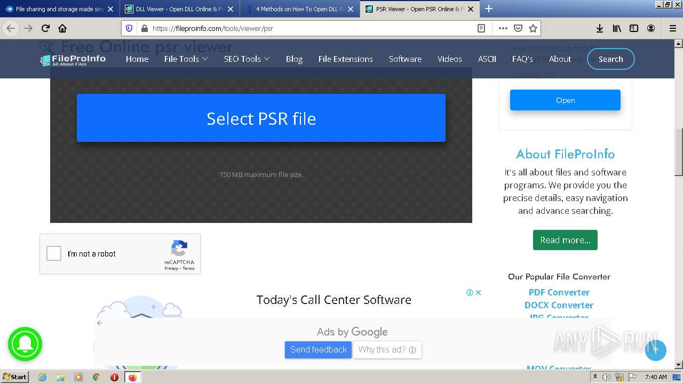
Task: Open the File Extensions menu item
Action: 346,59
